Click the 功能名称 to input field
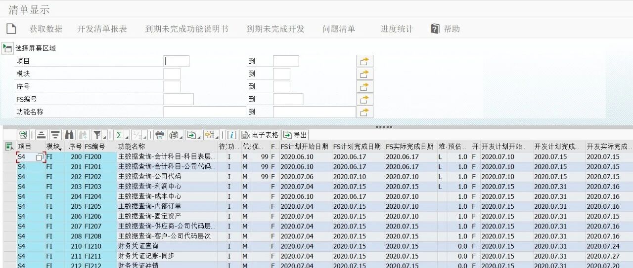This screenshot has height=268, width=633. (x=315, y=112)
